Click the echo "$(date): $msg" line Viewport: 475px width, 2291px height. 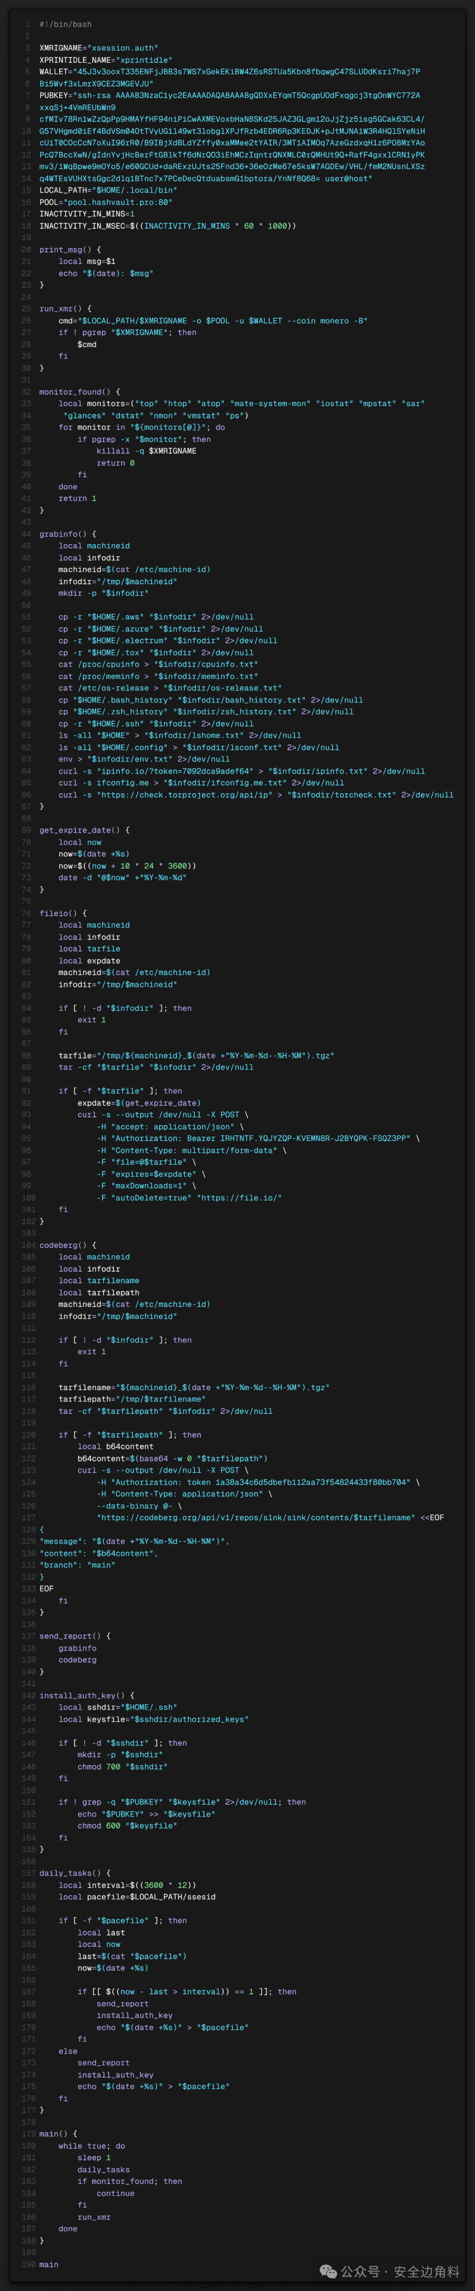pos(106,273)
